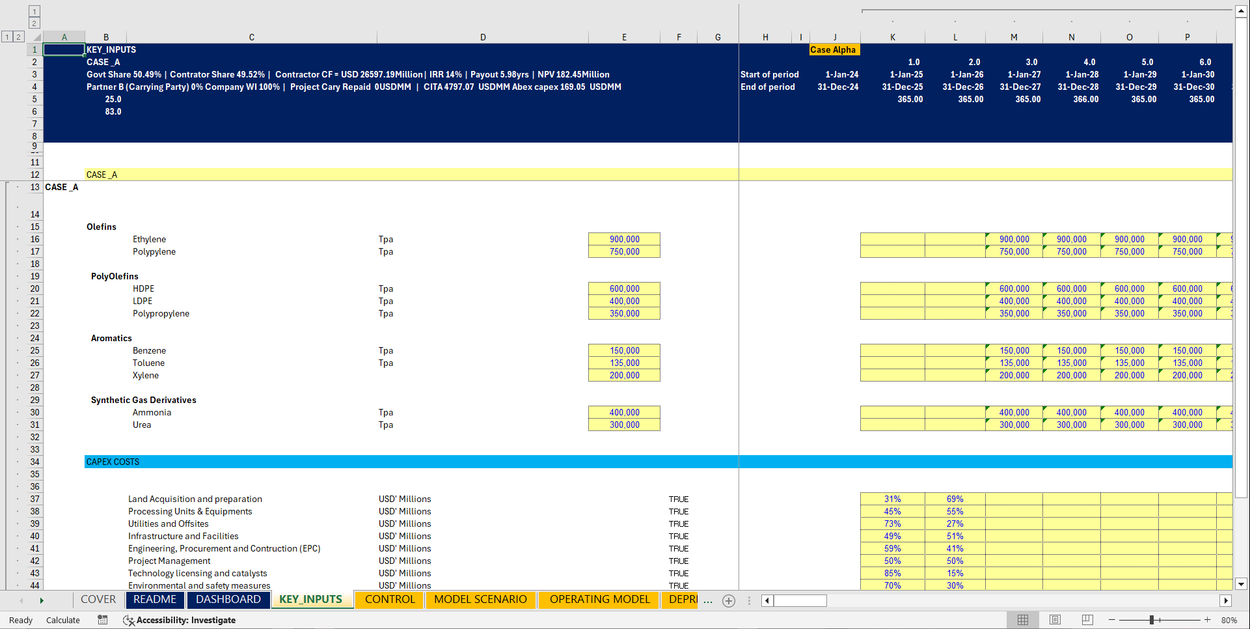Select Page Break Preview icon
This screenshot has height=629, width=1250.
tap(1087, 620)
